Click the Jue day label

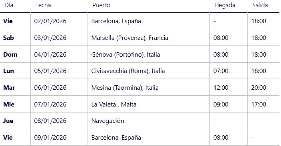8,121
